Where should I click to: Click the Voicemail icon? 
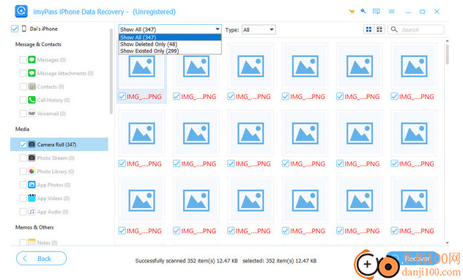[x=32, y=114]
